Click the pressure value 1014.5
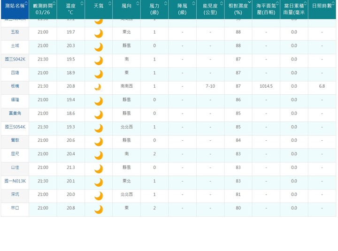The height and width of the screenshot is (251, 338). pyautogui.click(x=266, y=86)
